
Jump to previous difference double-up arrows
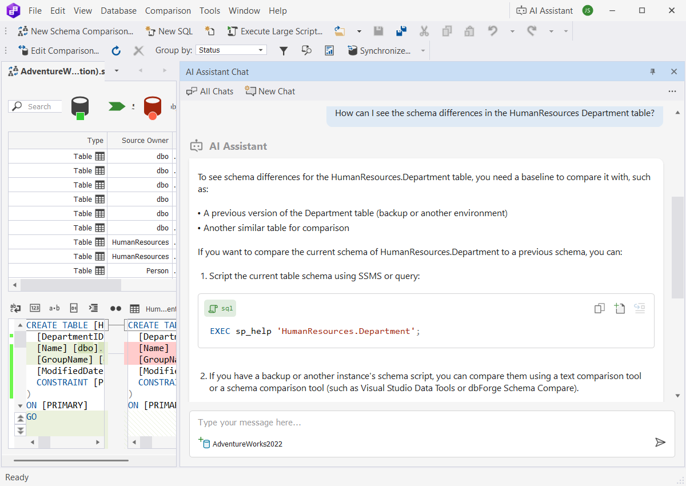pos(20,419)
